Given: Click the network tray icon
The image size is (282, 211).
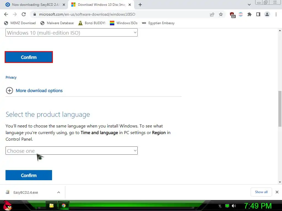Looking at the screenshot, I should pos(227,206).
